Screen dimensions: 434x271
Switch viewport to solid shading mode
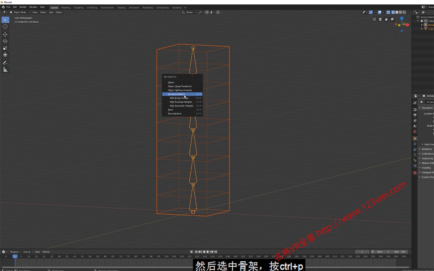(397, 12)
